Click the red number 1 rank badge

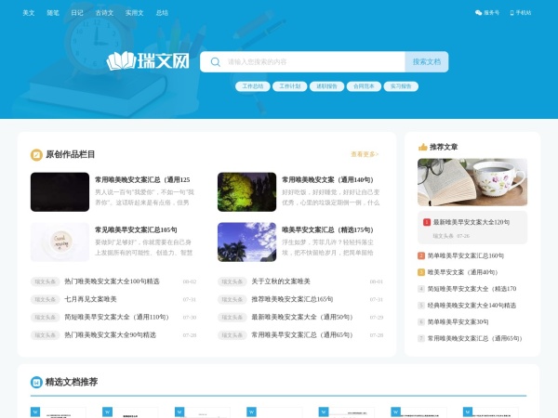[x=427, y=222]
